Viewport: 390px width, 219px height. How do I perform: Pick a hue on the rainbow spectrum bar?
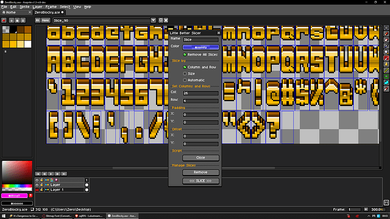[x=17, y=186]
